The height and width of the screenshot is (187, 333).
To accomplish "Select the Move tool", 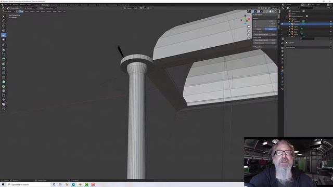I will (4, 26).
